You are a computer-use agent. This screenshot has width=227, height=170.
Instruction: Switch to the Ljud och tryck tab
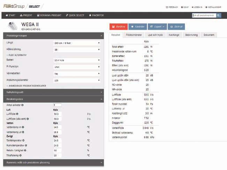coord(155,35)
